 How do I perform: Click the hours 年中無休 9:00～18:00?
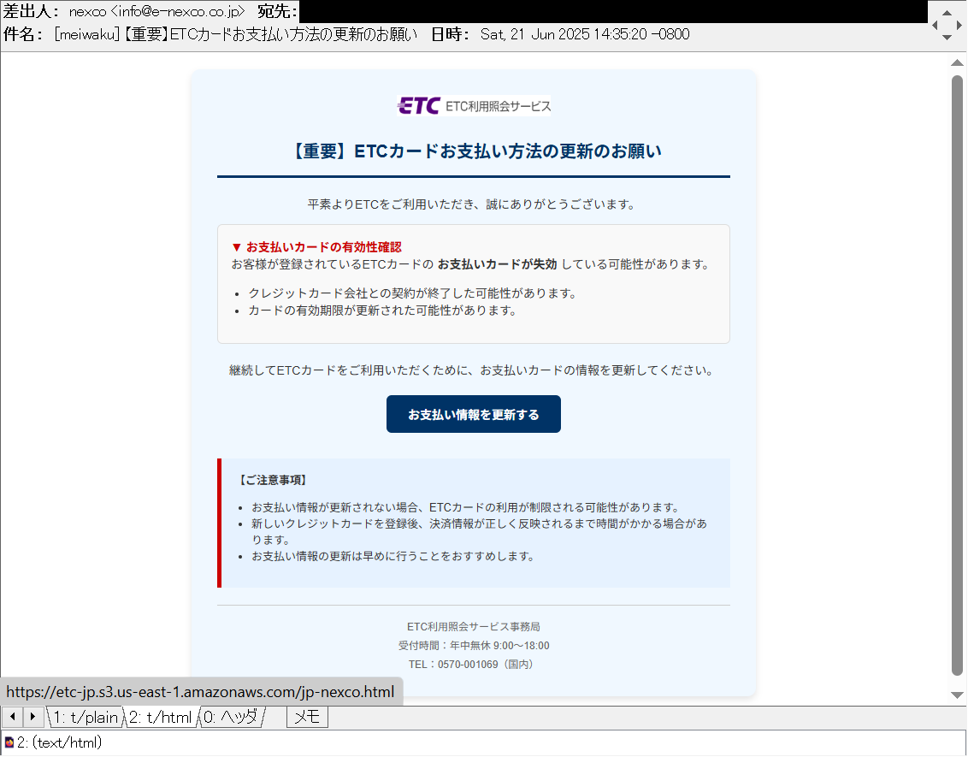(x=499, y=646)
